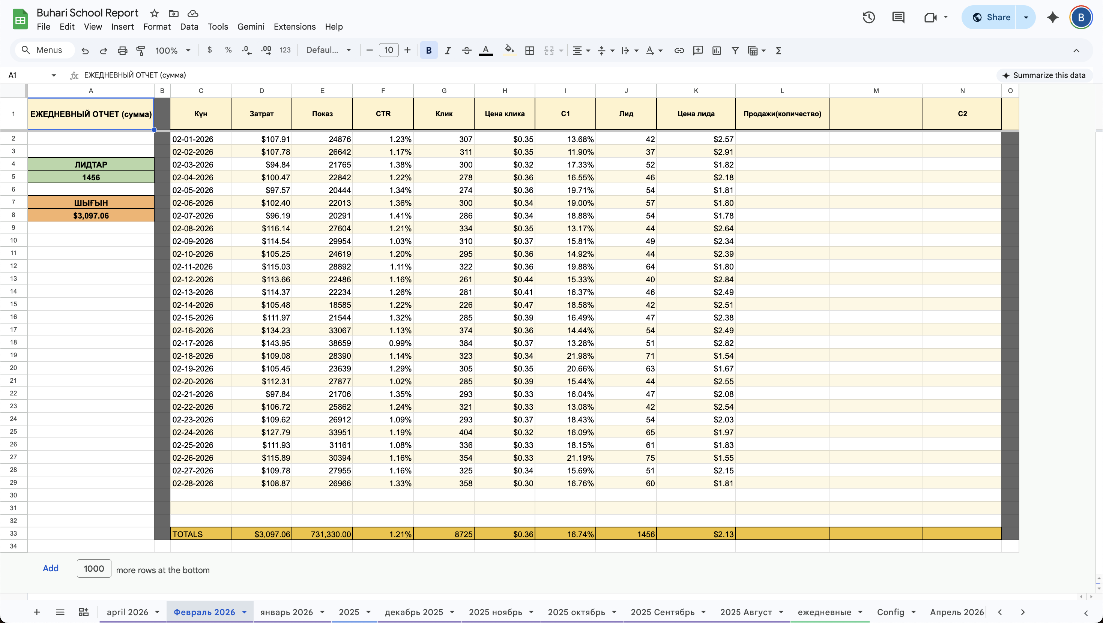
Task: Click the functions sigma icon
Action: tap(778, 51)
